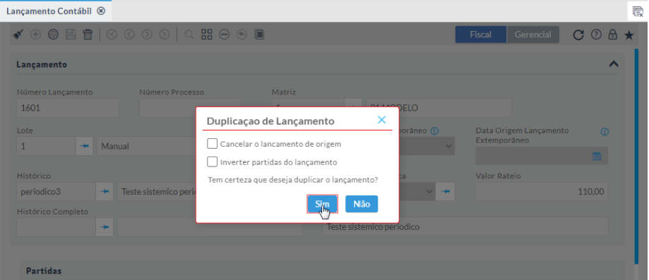Viewport: 649px width, 280px height.
Task: Confirm duplication with Sim button
Action: click(323, 204)
